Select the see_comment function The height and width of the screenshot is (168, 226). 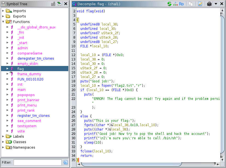point(29,121)
